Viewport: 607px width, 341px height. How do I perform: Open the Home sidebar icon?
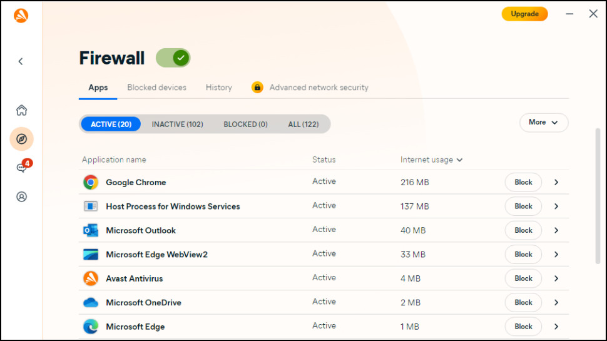tap(22, 110)
